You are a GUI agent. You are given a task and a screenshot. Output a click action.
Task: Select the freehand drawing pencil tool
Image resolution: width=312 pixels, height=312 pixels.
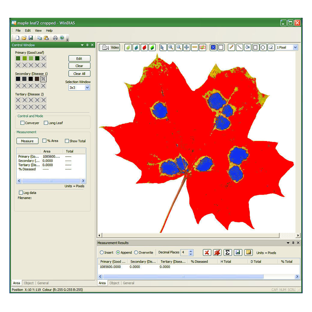[x=231, y=47]
